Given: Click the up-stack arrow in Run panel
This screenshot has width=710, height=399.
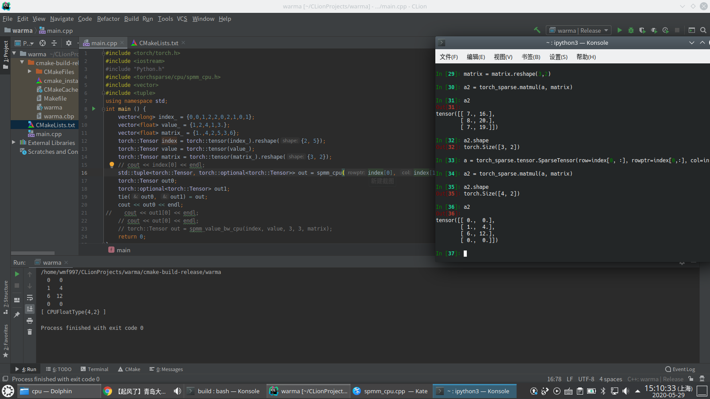Looking at the screenshot, I should pyautogui.click(x=30, y=274).
